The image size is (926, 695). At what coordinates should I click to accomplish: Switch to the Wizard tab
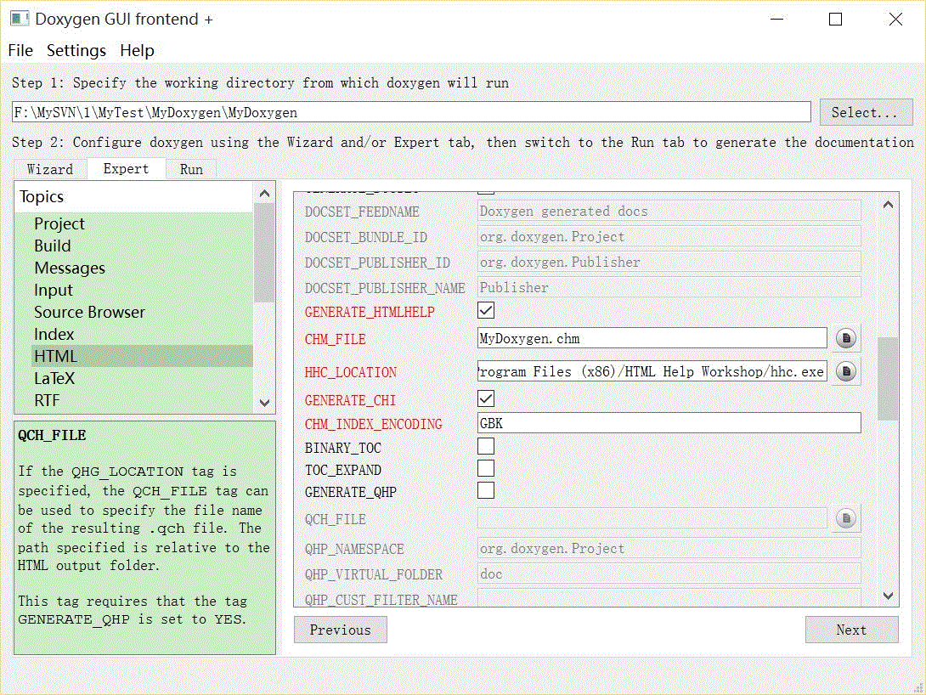coord(50,169)
